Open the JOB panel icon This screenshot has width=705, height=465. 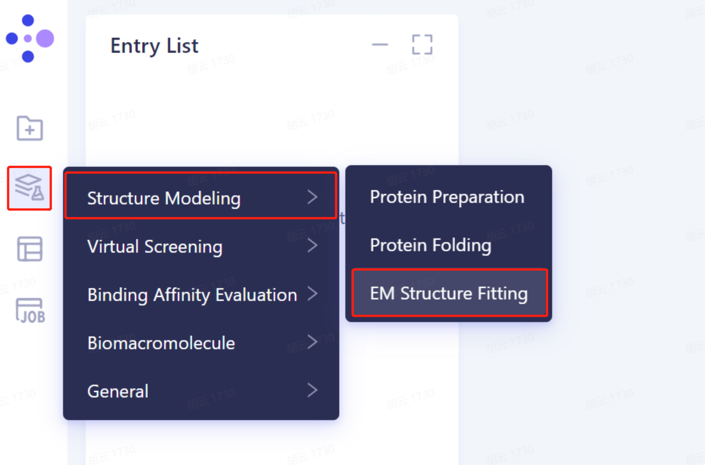click(x=29, y=309)
